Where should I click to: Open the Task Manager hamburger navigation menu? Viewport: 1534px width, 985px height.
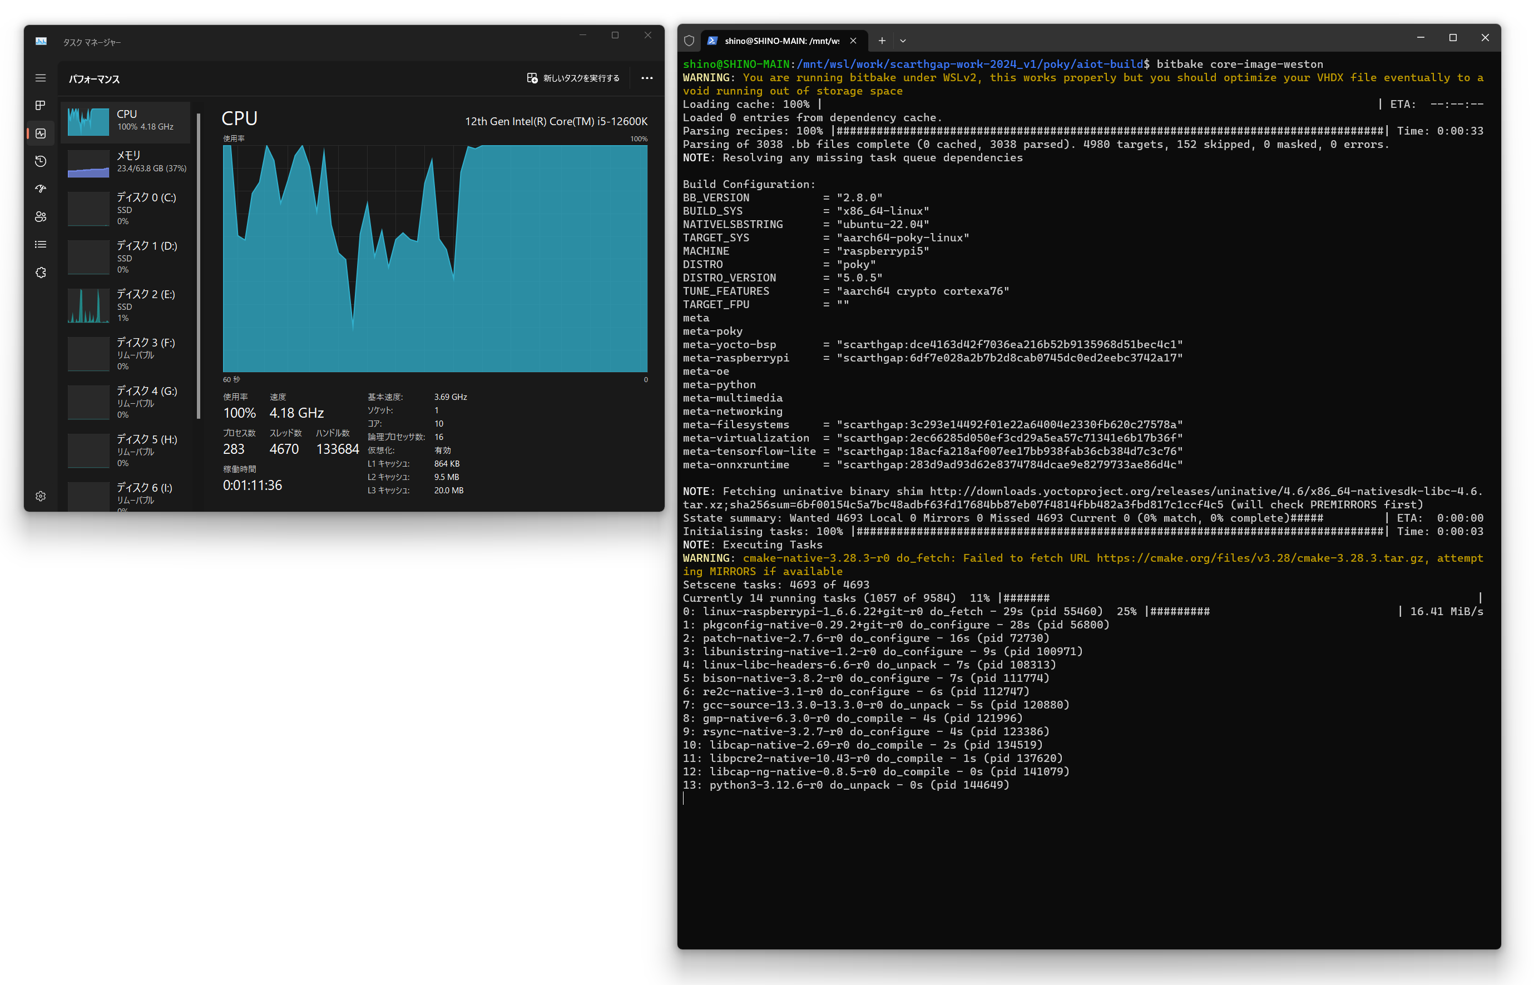[40, 78]
